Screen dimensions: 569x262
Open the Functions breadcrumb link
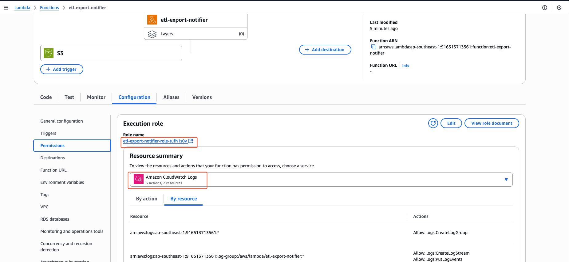tap(49, 8)
